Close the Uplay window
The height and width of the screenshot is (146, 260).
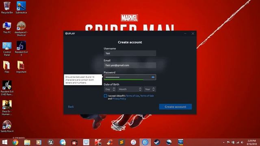click(x=193, y=33)
